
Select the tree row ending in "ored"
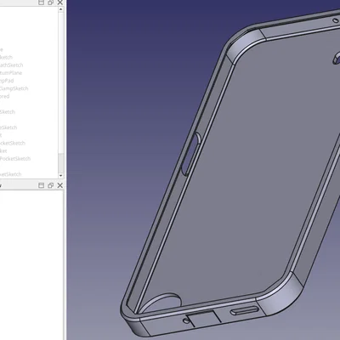[x=5, y=96]
